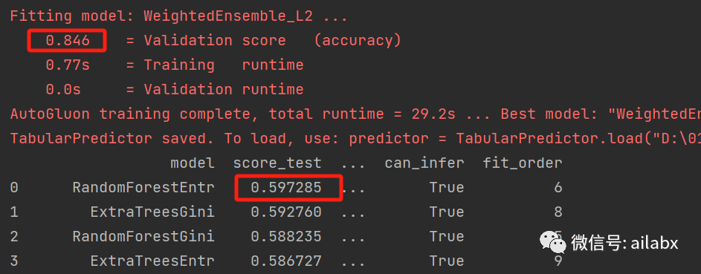701x274 pixels.
Task: Click the 'Fitting model: WeightedEnsemble_L2' line
Action: click(x=179, y=16)
